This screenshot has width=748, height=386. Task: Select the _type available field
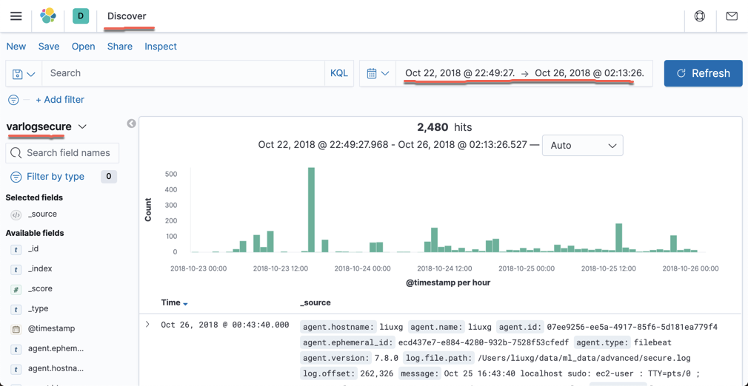click(39, 309)
